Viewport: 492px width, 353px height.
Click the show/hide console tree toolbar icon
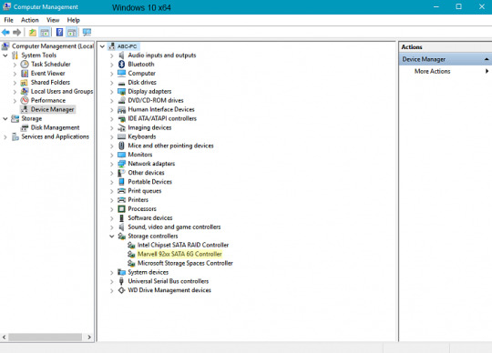[45, 32]
